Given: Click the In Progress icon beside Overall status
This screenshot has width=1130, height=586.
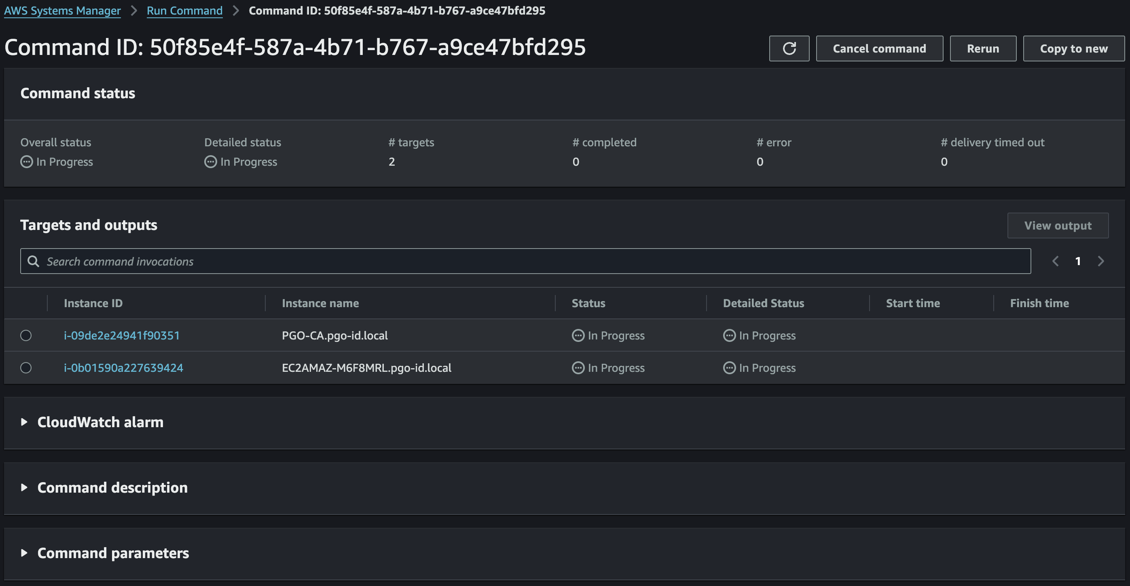Looking at the screenshot, I should click(26, 162).
